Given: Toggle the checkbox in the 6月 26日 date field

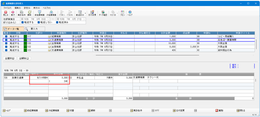Looking at the screenshot, I should 22,19.
